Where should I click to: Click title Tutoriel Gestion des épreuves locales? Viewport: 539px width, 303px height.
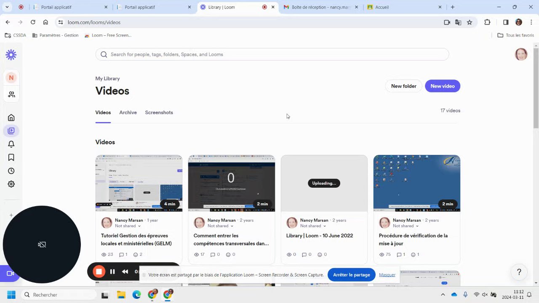pos(136,239)
